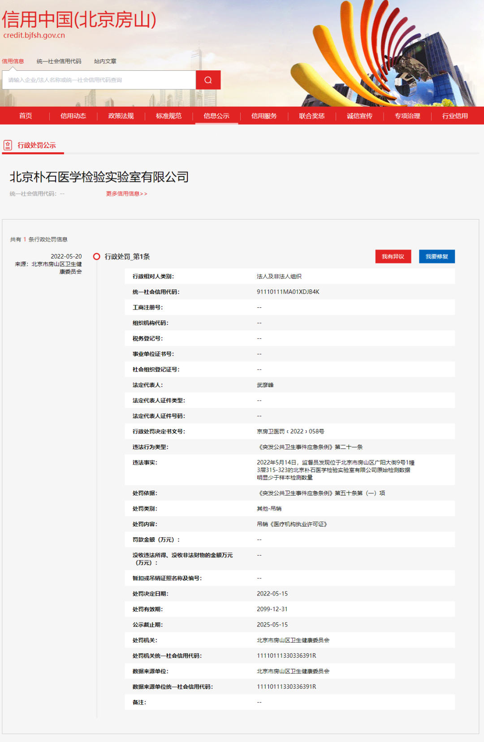
Task: Click the 工商注册号 label
Action: coord(147,307)
